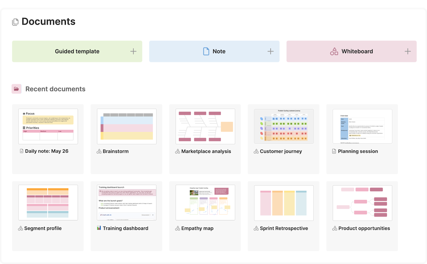Open the Segment profile thumbnail
Screen dimensions: 427x264
48,203
